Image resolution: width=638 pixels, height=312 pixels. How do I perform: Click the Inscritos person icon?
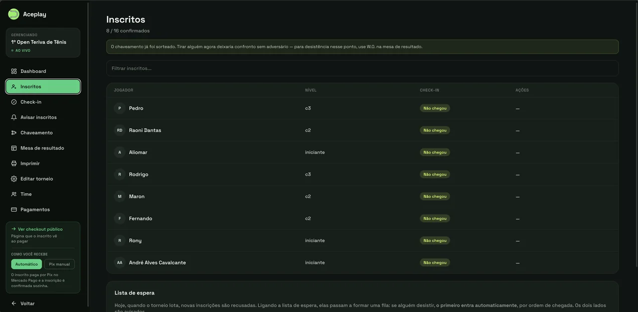[14, 87]
